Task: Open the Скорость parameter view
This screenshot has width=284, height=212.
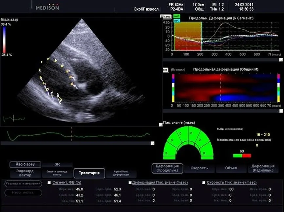Action: [199, 168]
